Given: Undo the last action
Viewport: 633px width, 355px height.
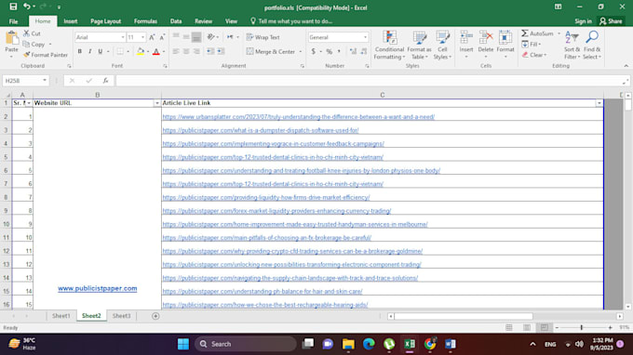Looking at the screenshot, I should [27, 7].
